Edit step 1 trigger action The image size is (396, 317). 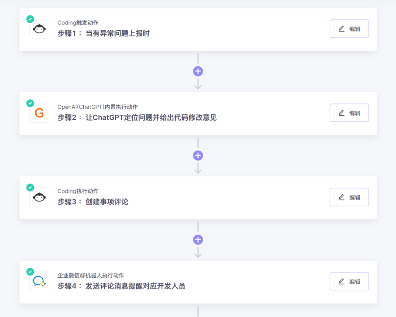click(x=349, y=29)
